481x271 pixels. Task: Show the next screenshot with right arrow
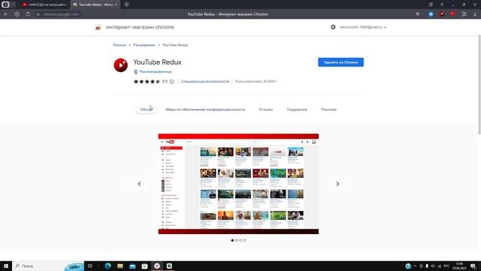pyautogui.click(x=337, y=184)
